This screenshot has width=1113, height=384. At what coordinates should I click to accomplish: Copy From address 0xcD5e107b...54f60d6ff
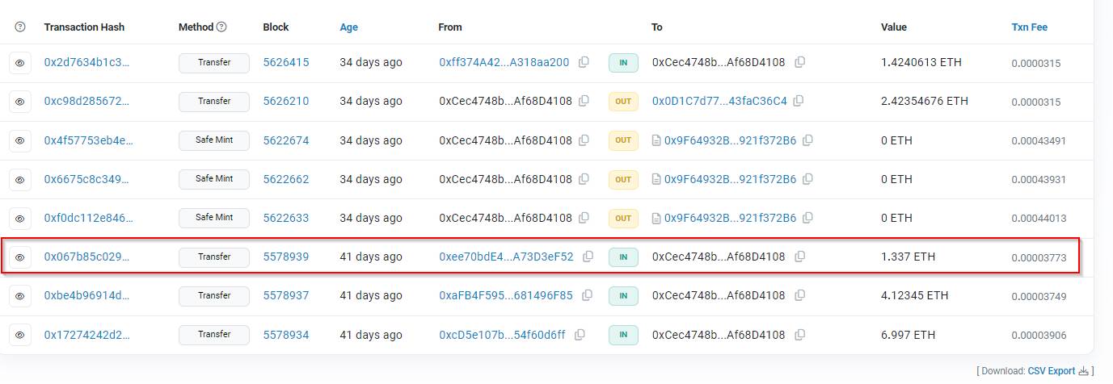[x=580, y=334]
